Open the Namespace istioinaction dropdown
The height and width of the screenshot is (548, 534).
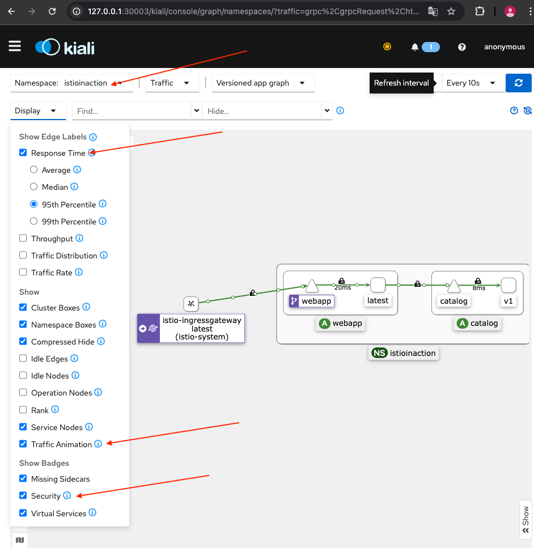tap(71, 83)
